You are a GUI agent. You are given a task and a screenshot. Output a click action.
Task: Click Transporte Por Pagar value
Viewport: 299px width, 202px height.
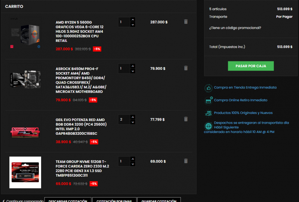[x=284, y=16]
